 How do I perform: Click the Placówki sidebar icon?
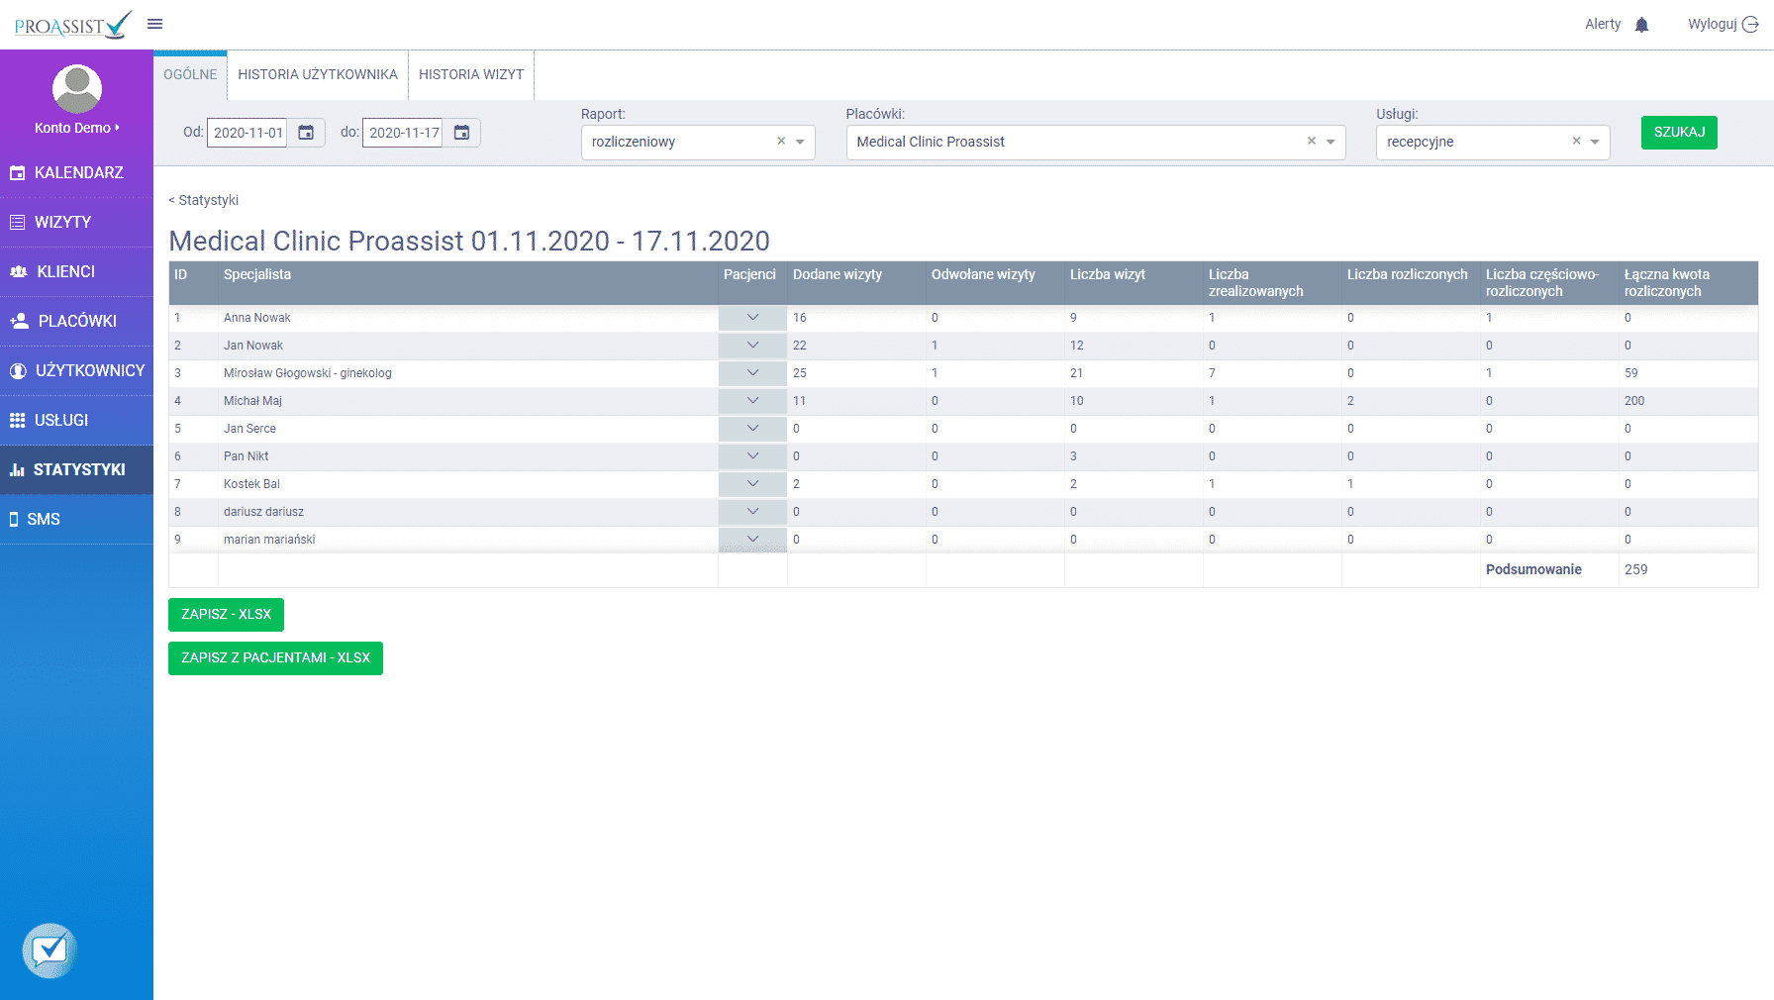[x=19, y=322]
